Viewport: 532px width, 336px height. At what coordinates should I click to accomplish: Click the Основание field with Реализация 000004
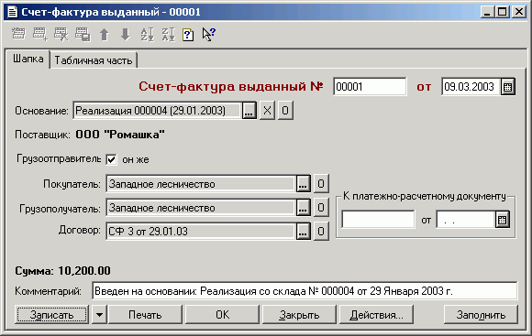[x=157, y=111]
